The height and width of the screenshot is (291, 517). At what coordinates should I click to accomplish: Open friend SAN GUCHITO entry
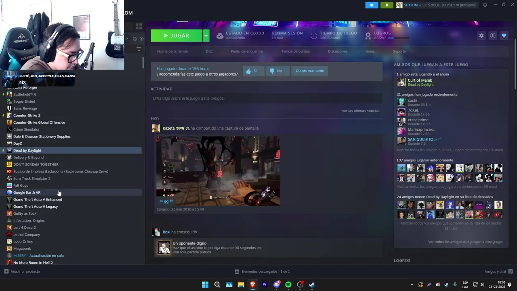(x=420, y=141)
